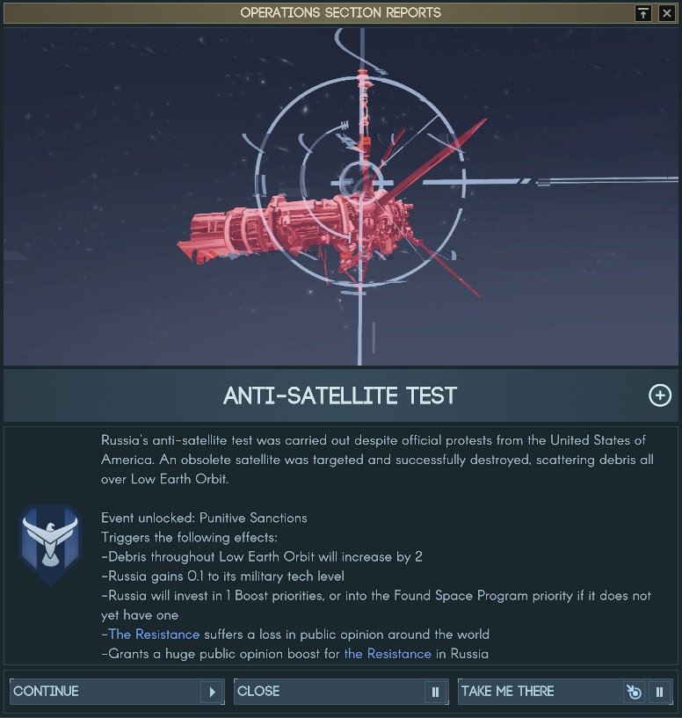Click the red satellite in the illustration
Image resolution: width=682 pixels, height=718 pixels.
[294, 229]
